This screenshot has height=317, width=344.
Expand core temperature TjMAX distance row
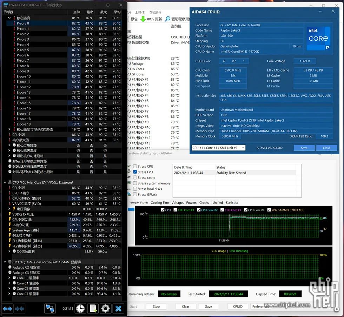point(9,129)
